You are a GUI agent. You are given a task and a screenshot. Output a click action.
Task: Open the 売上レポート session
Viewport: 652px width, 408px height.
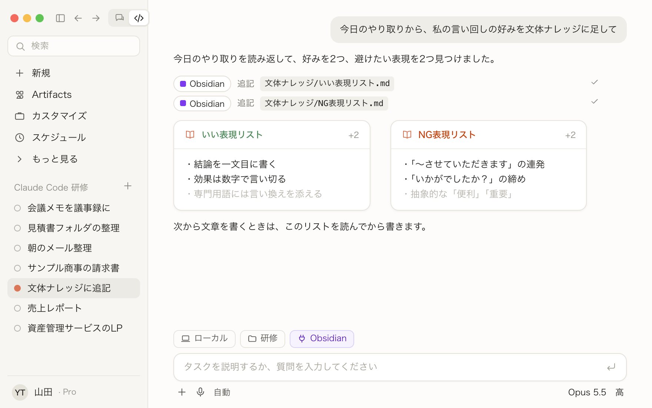(x=74, y=308)
